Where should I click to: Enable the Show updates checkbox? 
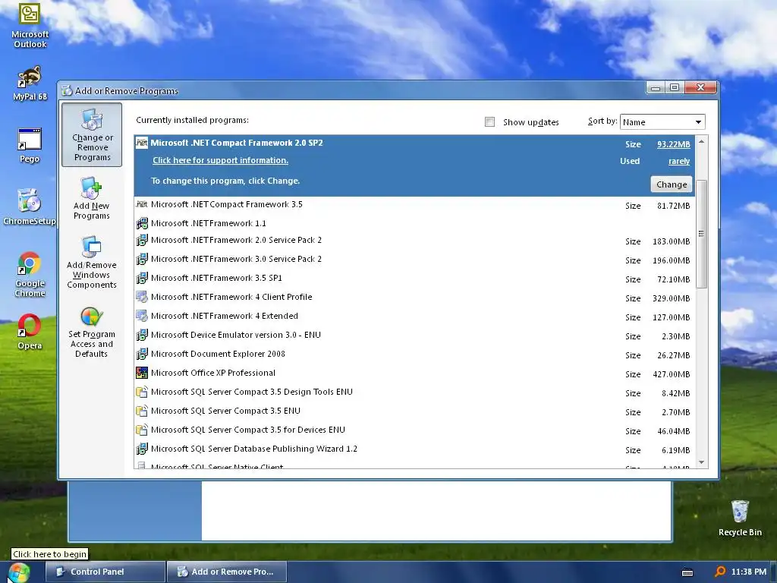pos(489,122)
